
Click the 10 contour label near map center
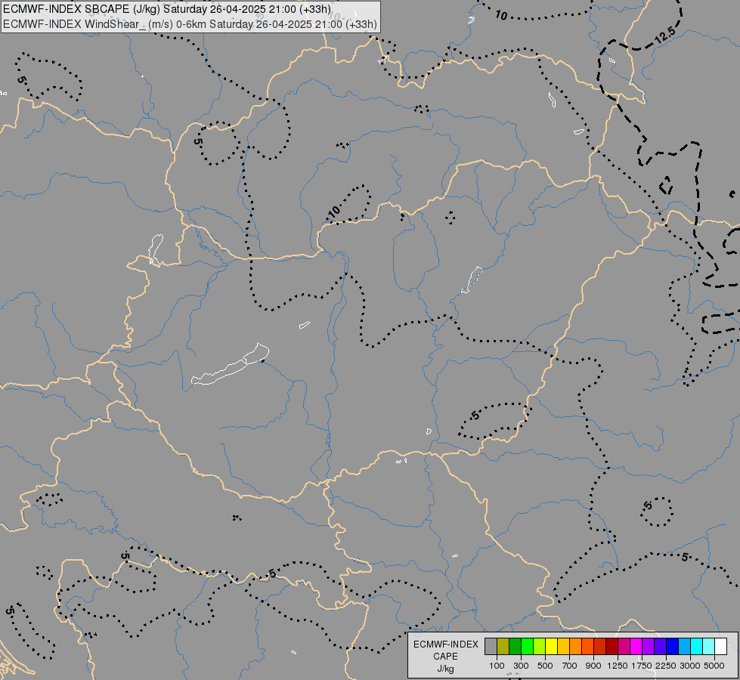pyautogui.click(x=334, y=212)
